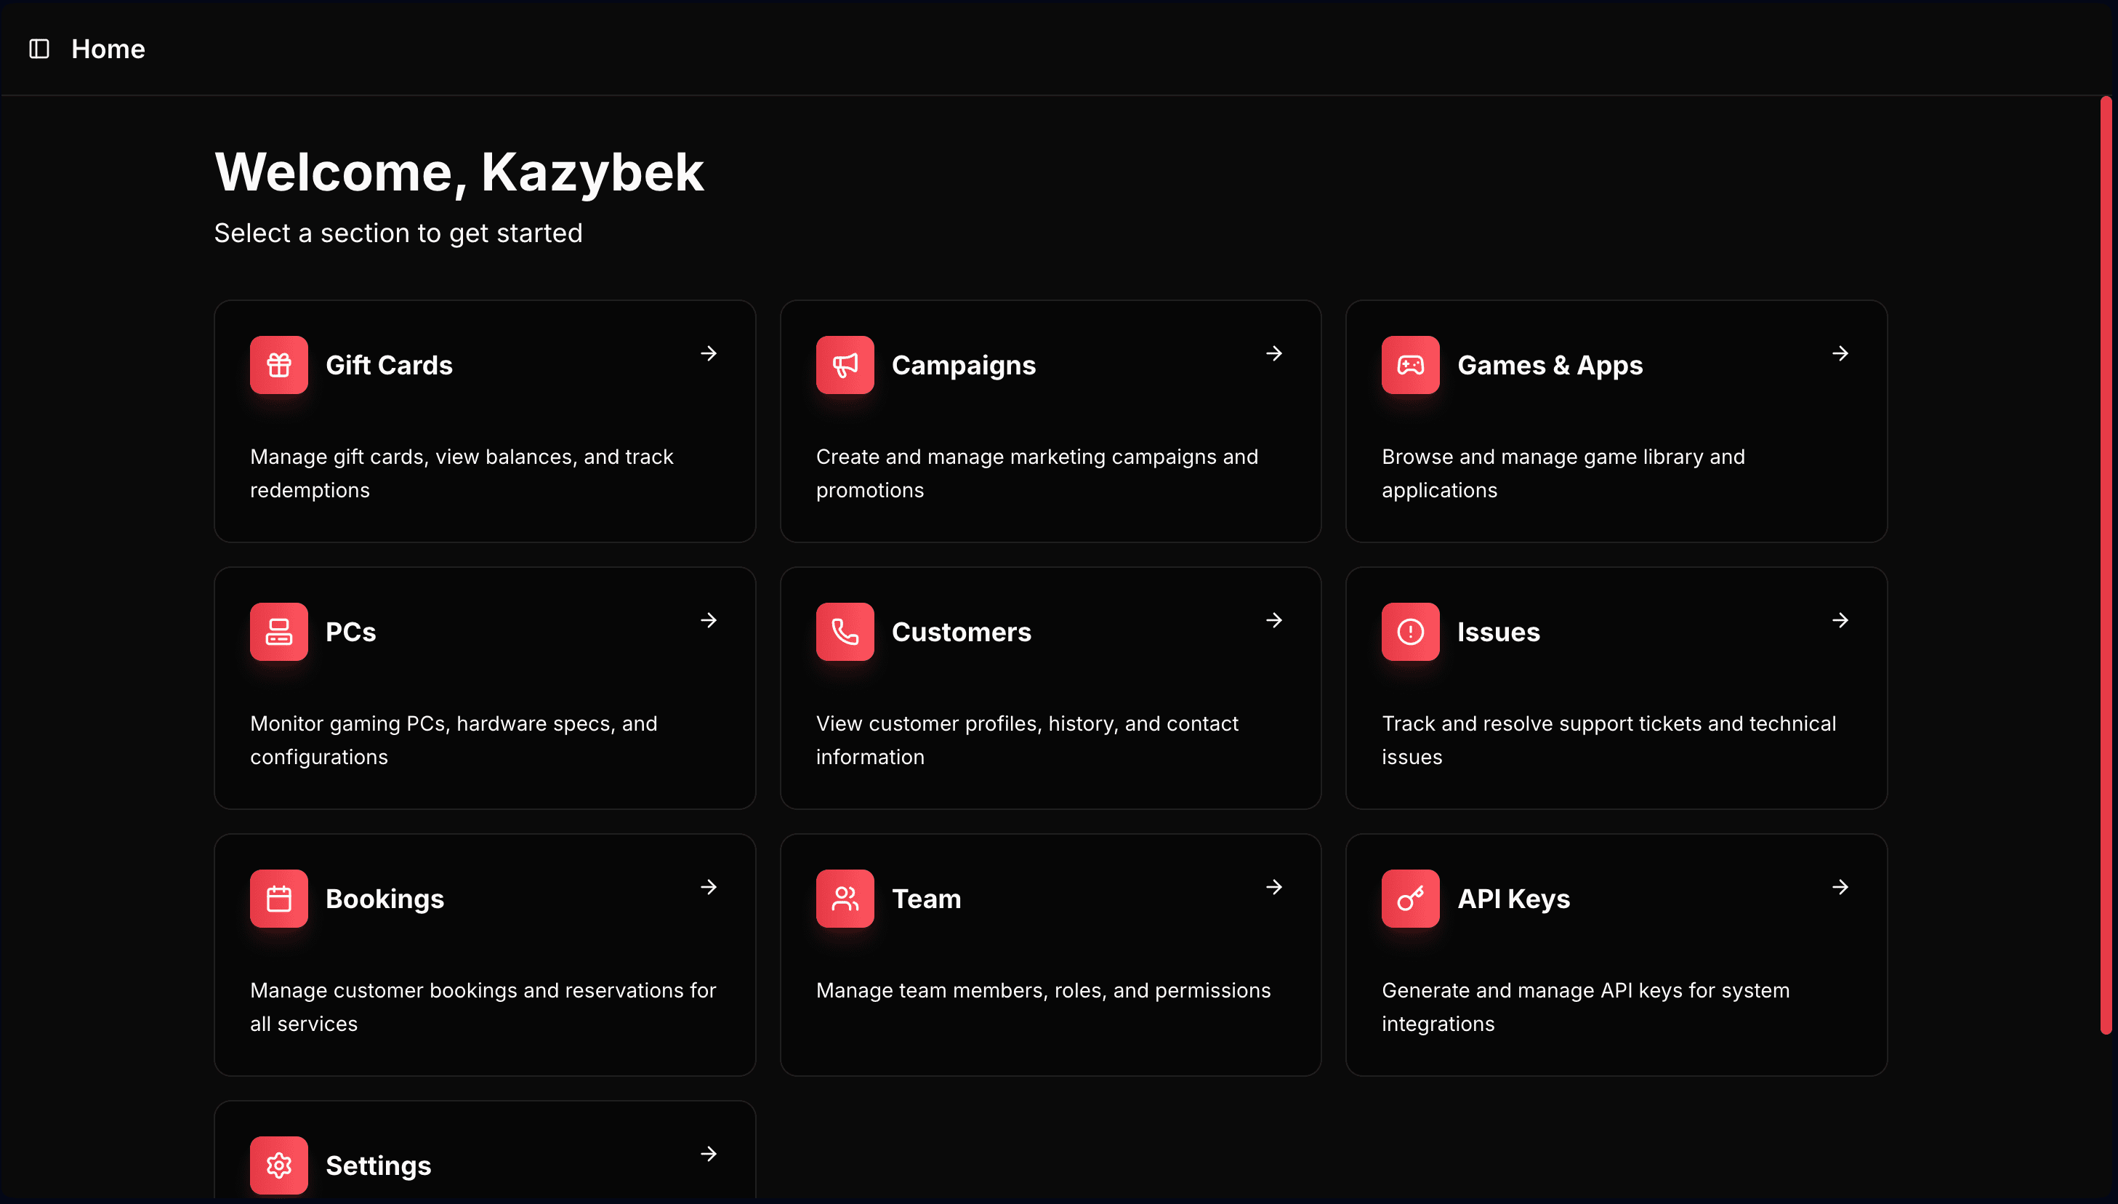Toggle the sidebar panel icon
Screen dimensions: 2118x1204
tap(38, 49)
